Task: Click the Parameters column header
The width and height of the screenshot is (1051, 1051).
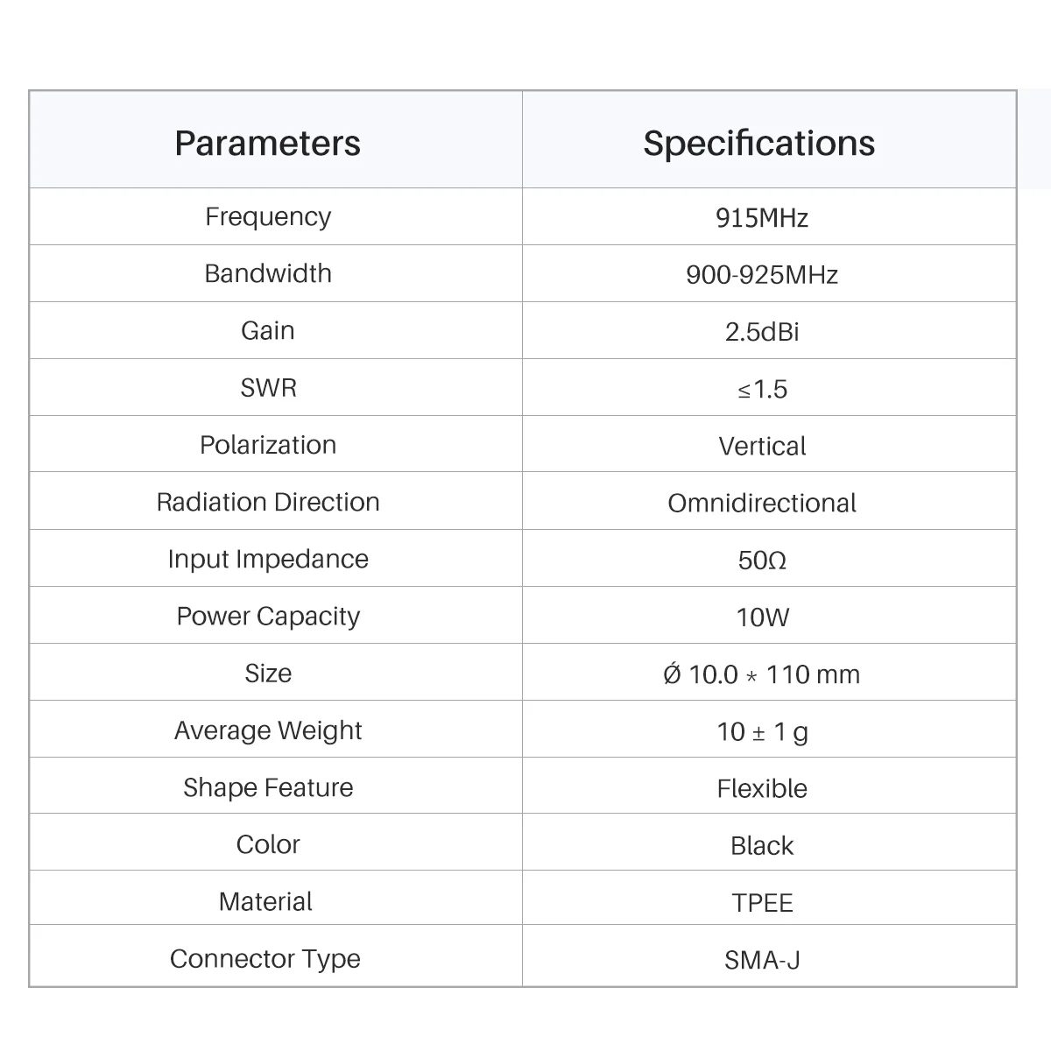Action: [267, 143]
